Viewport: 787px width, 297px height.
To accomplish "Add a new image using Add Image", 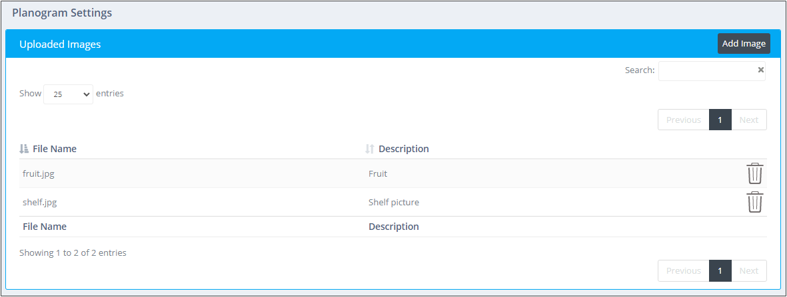I will tap(744, 44).
